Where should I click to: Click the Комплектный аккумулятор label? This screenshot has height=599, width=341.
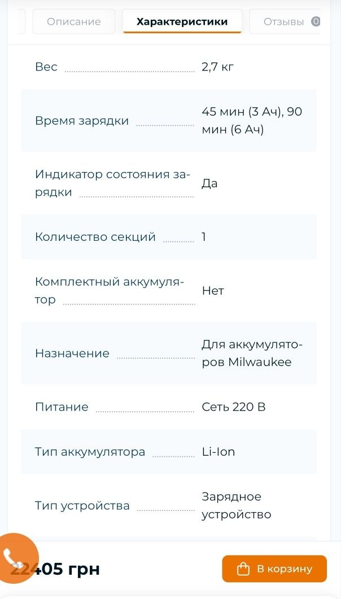tap(110, 290)
